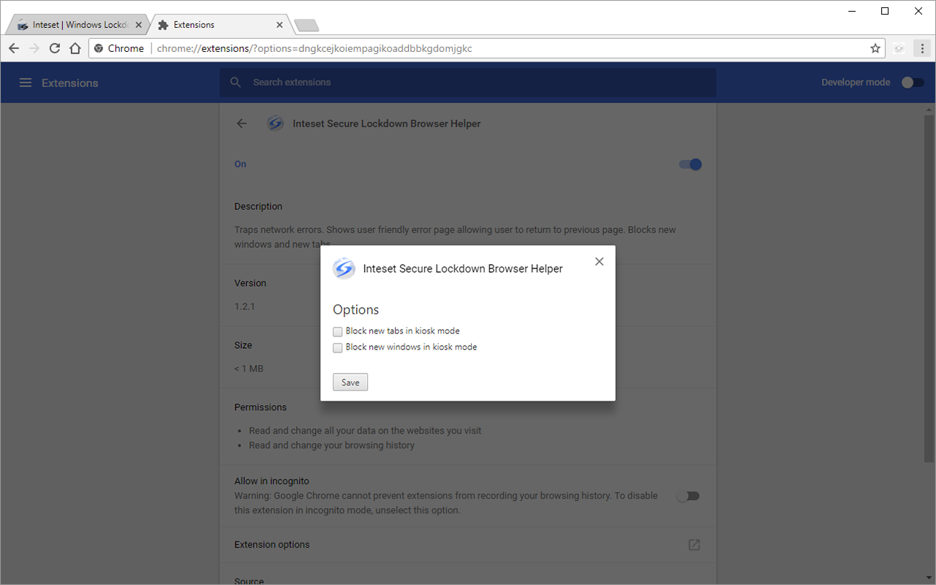The width and height of the screenshot is (936, 585).
Task: Click the Inteset logo in the dialog
Action: click(344, 268)
